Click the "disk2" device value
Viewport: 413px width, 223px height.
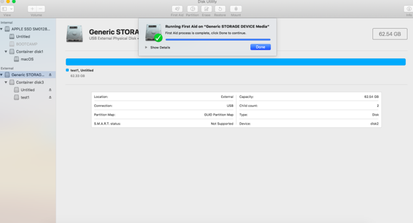[x=374, y=123]
